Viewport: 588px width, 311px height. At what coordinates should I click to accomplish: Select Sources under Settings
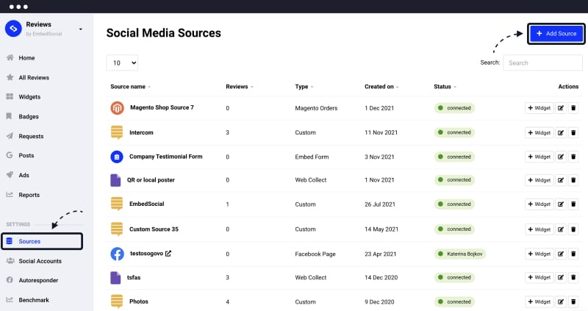pos(42,241)
